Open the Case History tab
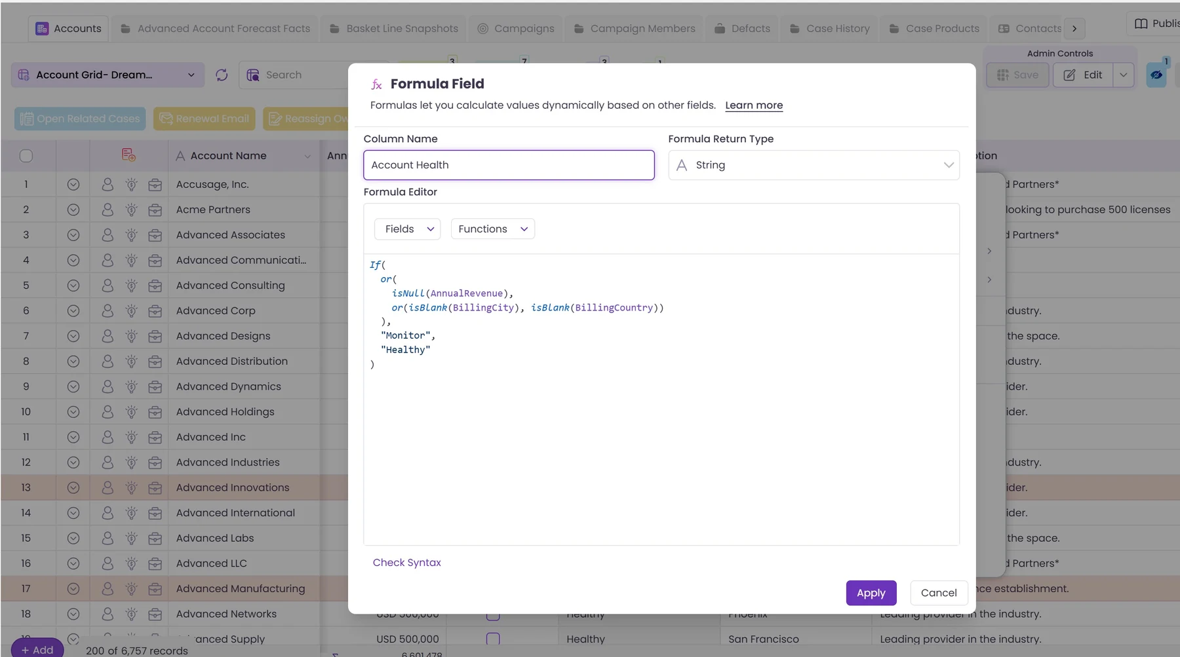 click(829, 29)
